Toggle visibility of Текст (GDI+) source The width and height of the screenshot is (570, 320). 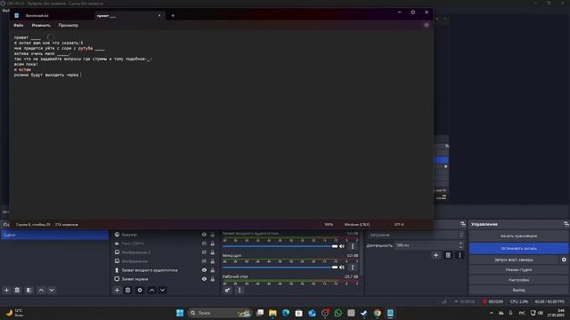pyautogui.click(x=204, y=244)
